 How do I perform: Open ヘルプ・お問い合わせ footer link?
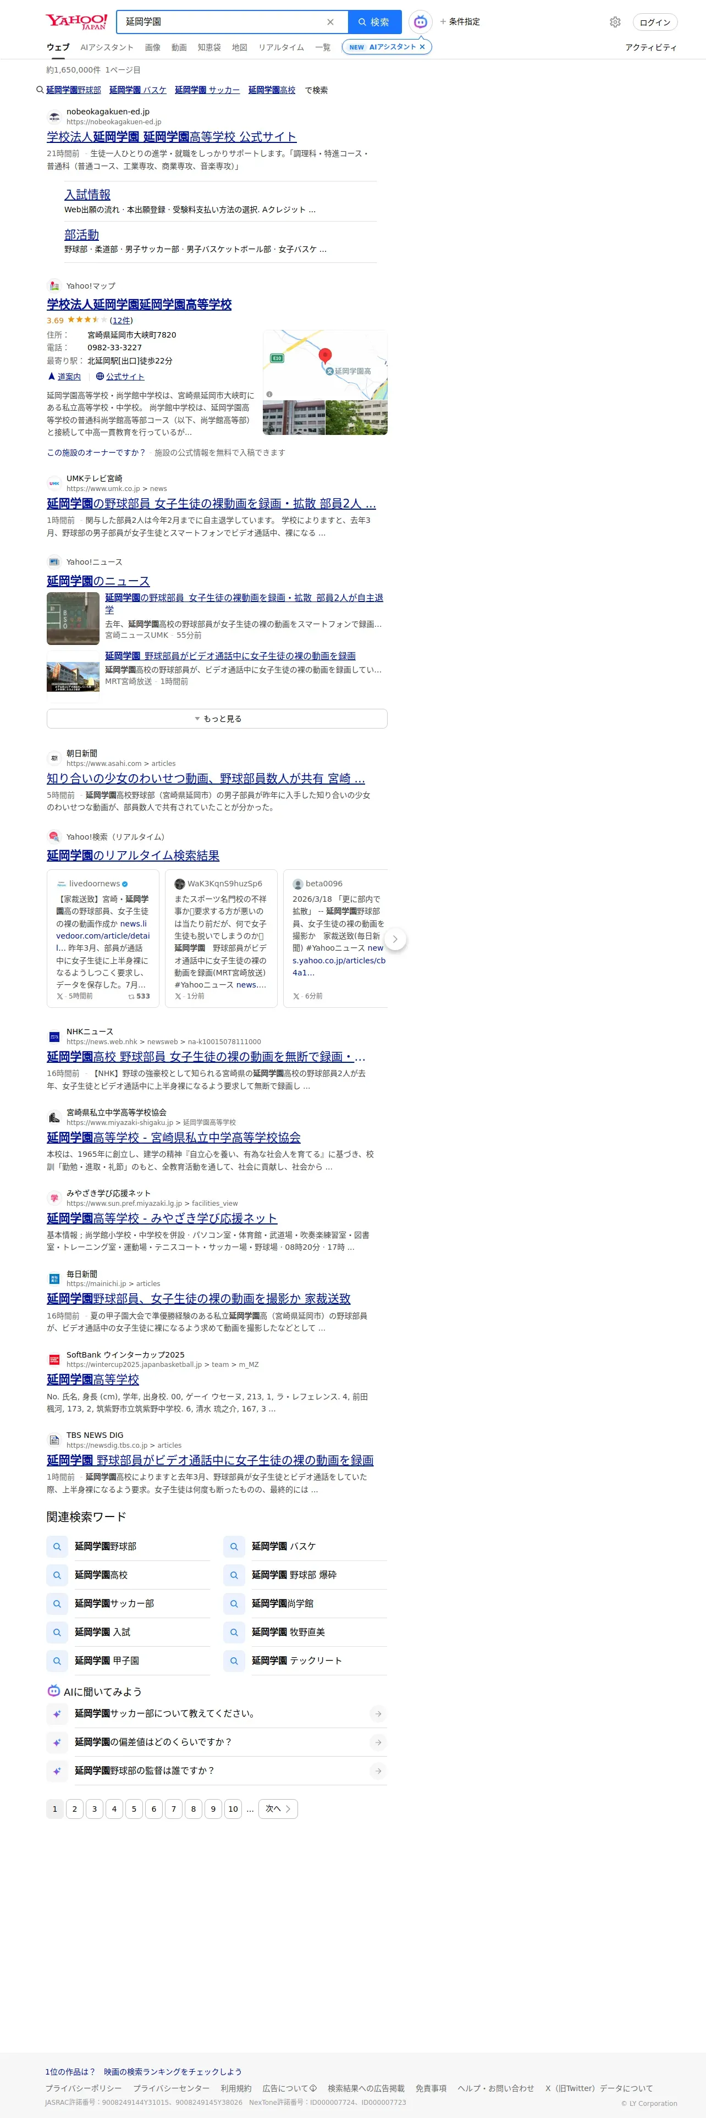pos(495,2088)
